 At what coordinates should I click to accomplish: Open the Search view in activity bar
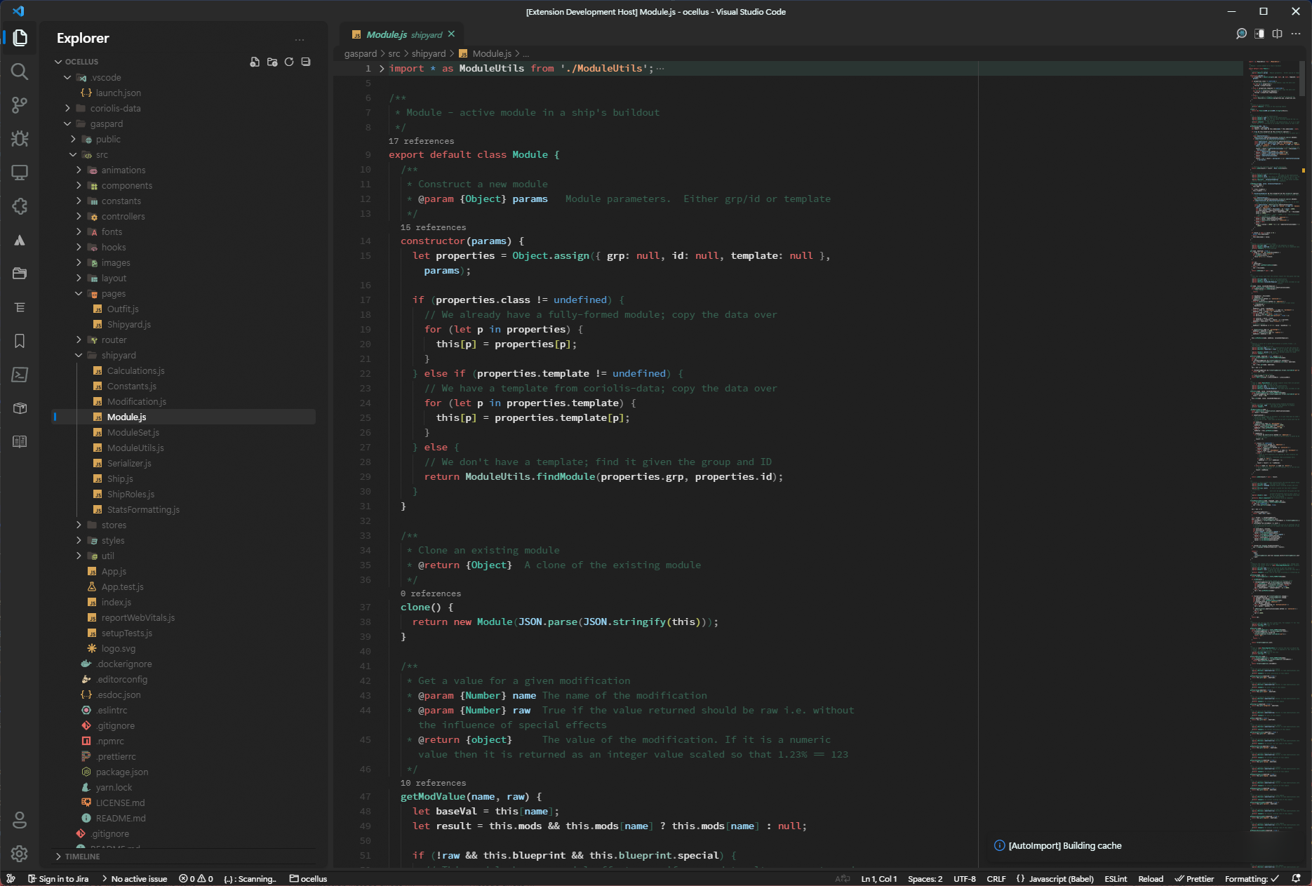20,72
